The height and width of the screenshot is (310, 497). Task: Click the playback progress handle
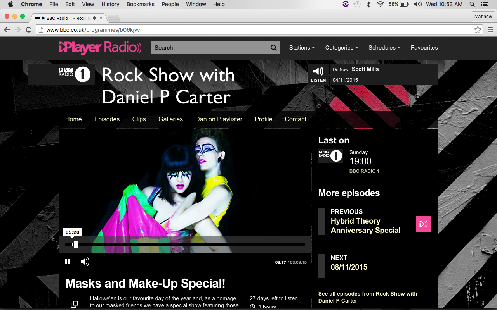click(76, 245)
